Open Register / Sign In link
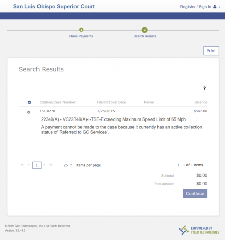 click(196, 7)
